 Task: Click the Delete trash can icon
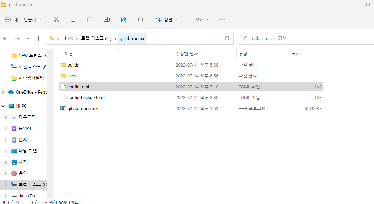pyautogui.click(x=140, y=20)
